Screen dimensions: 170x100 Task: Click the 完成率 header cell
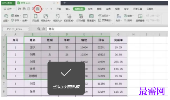coord(118,40)
